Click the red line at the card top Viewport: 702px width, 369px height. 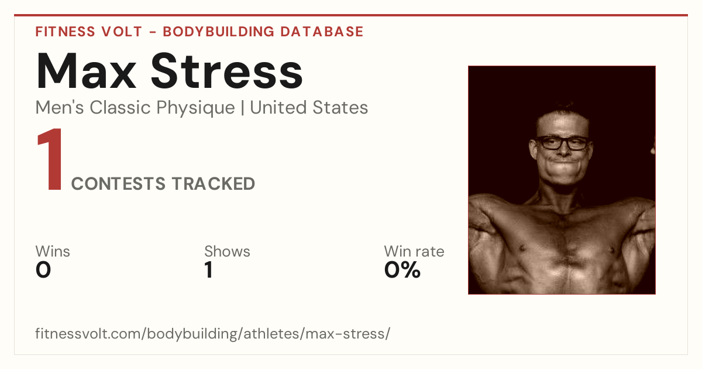coord(351,15)
